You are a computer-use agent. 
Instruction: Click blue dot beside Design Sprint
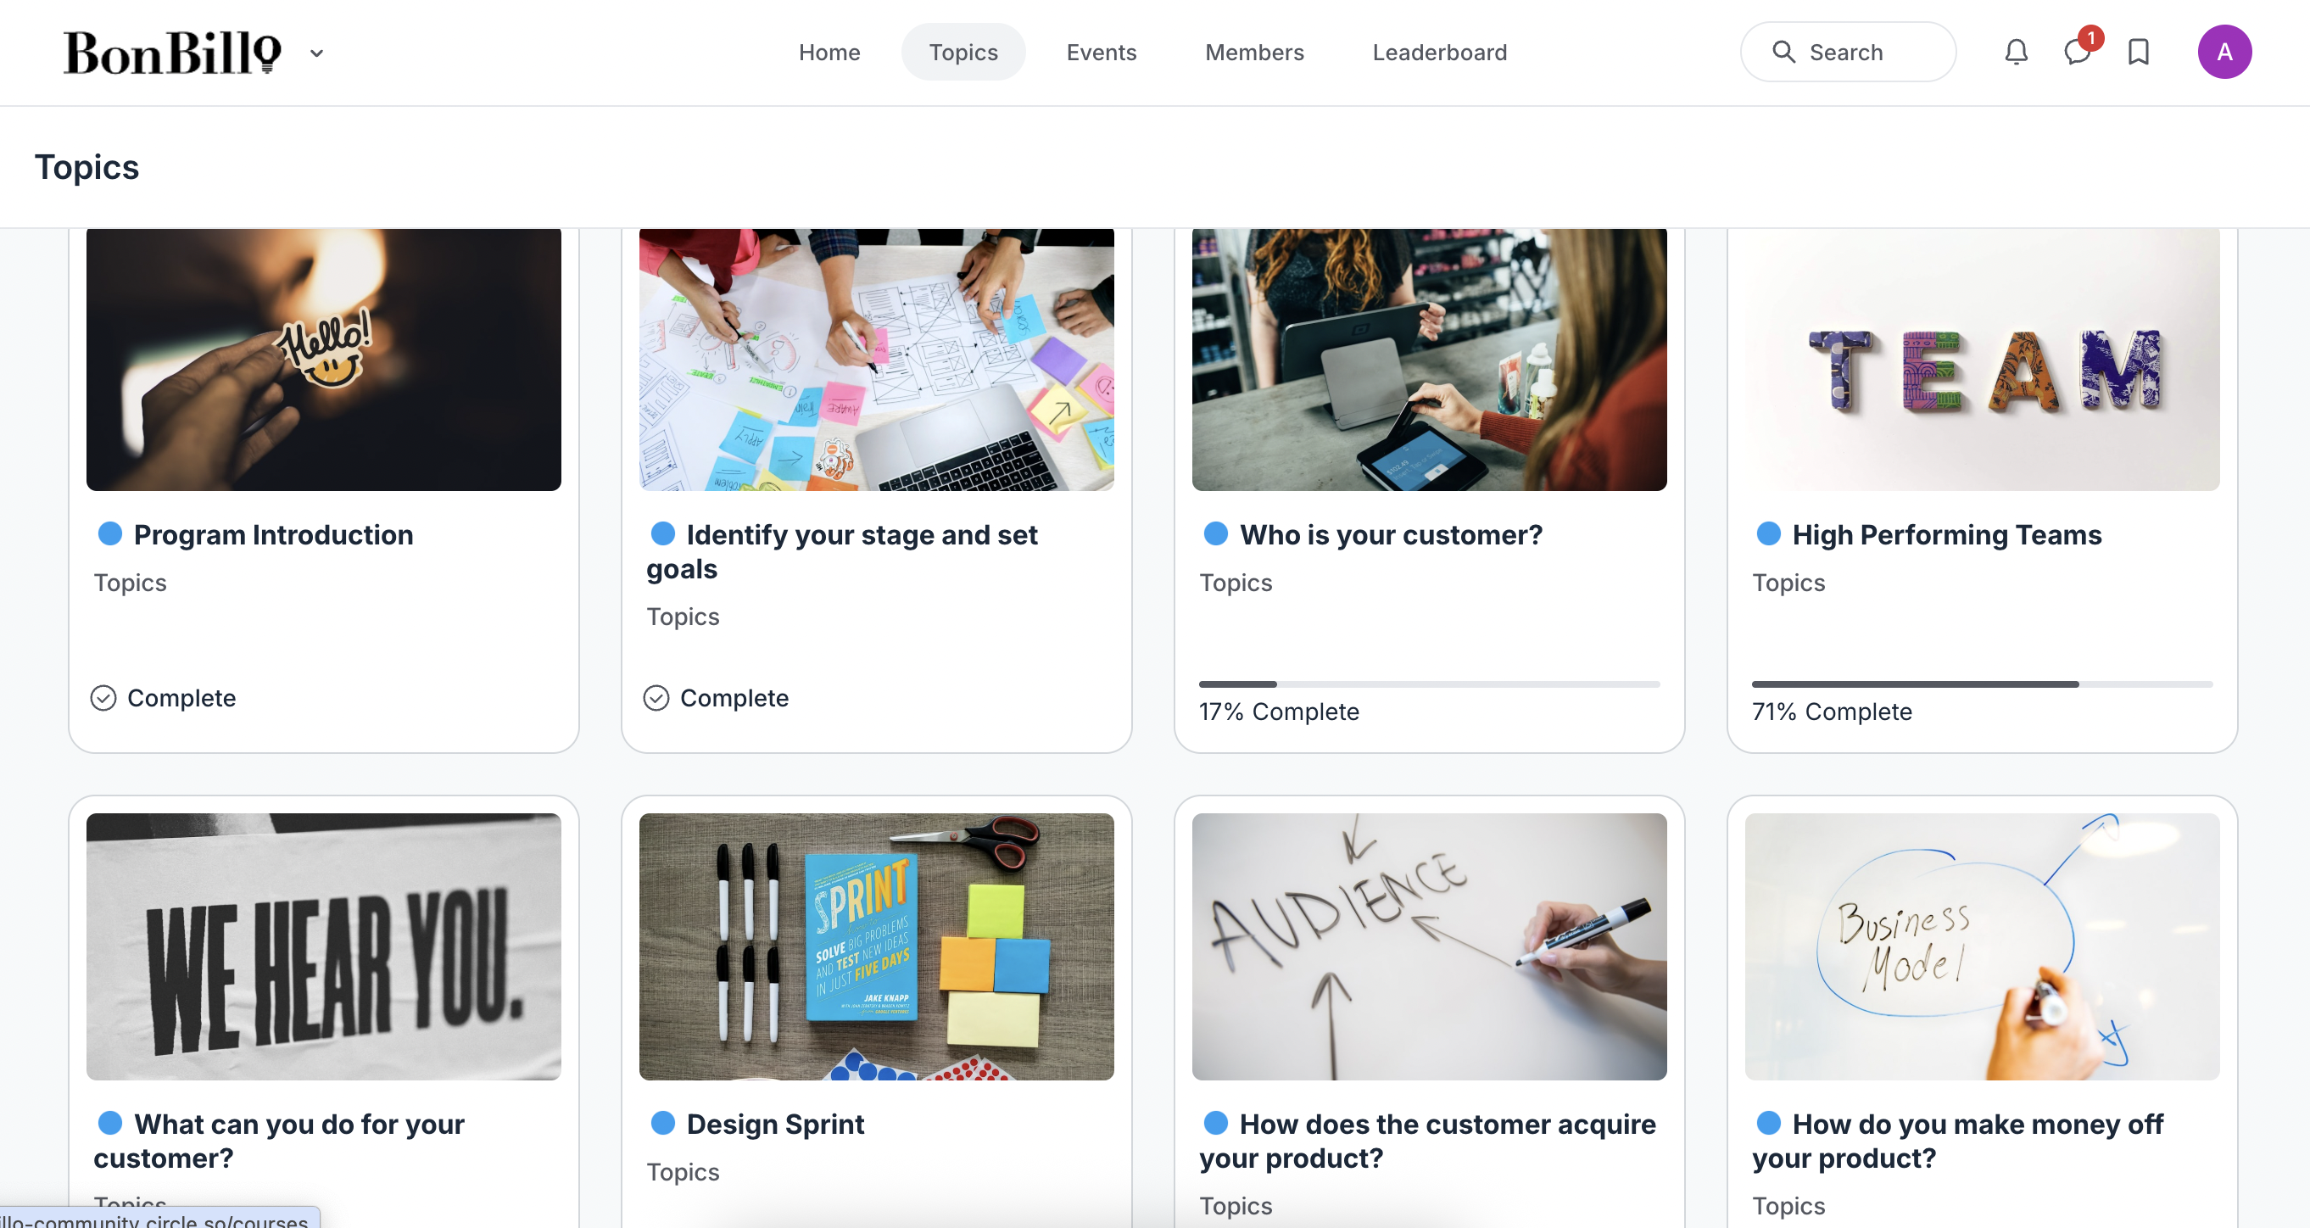662,1123
